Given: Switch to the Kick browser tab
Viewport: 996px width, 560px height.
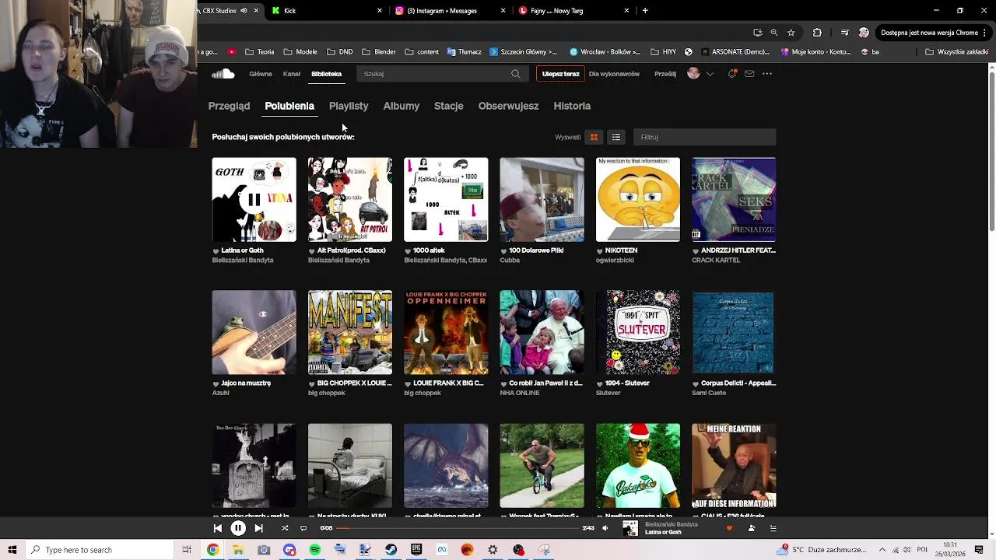Looking at the screenshot, I should 323,11.
